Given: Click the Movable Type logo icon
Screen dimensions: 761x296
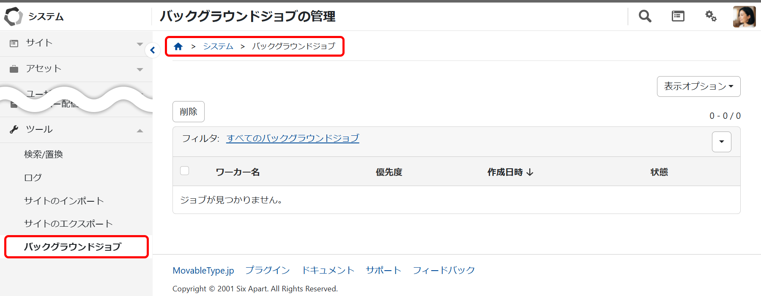Looking at the screenshot, I should (13, 16).
